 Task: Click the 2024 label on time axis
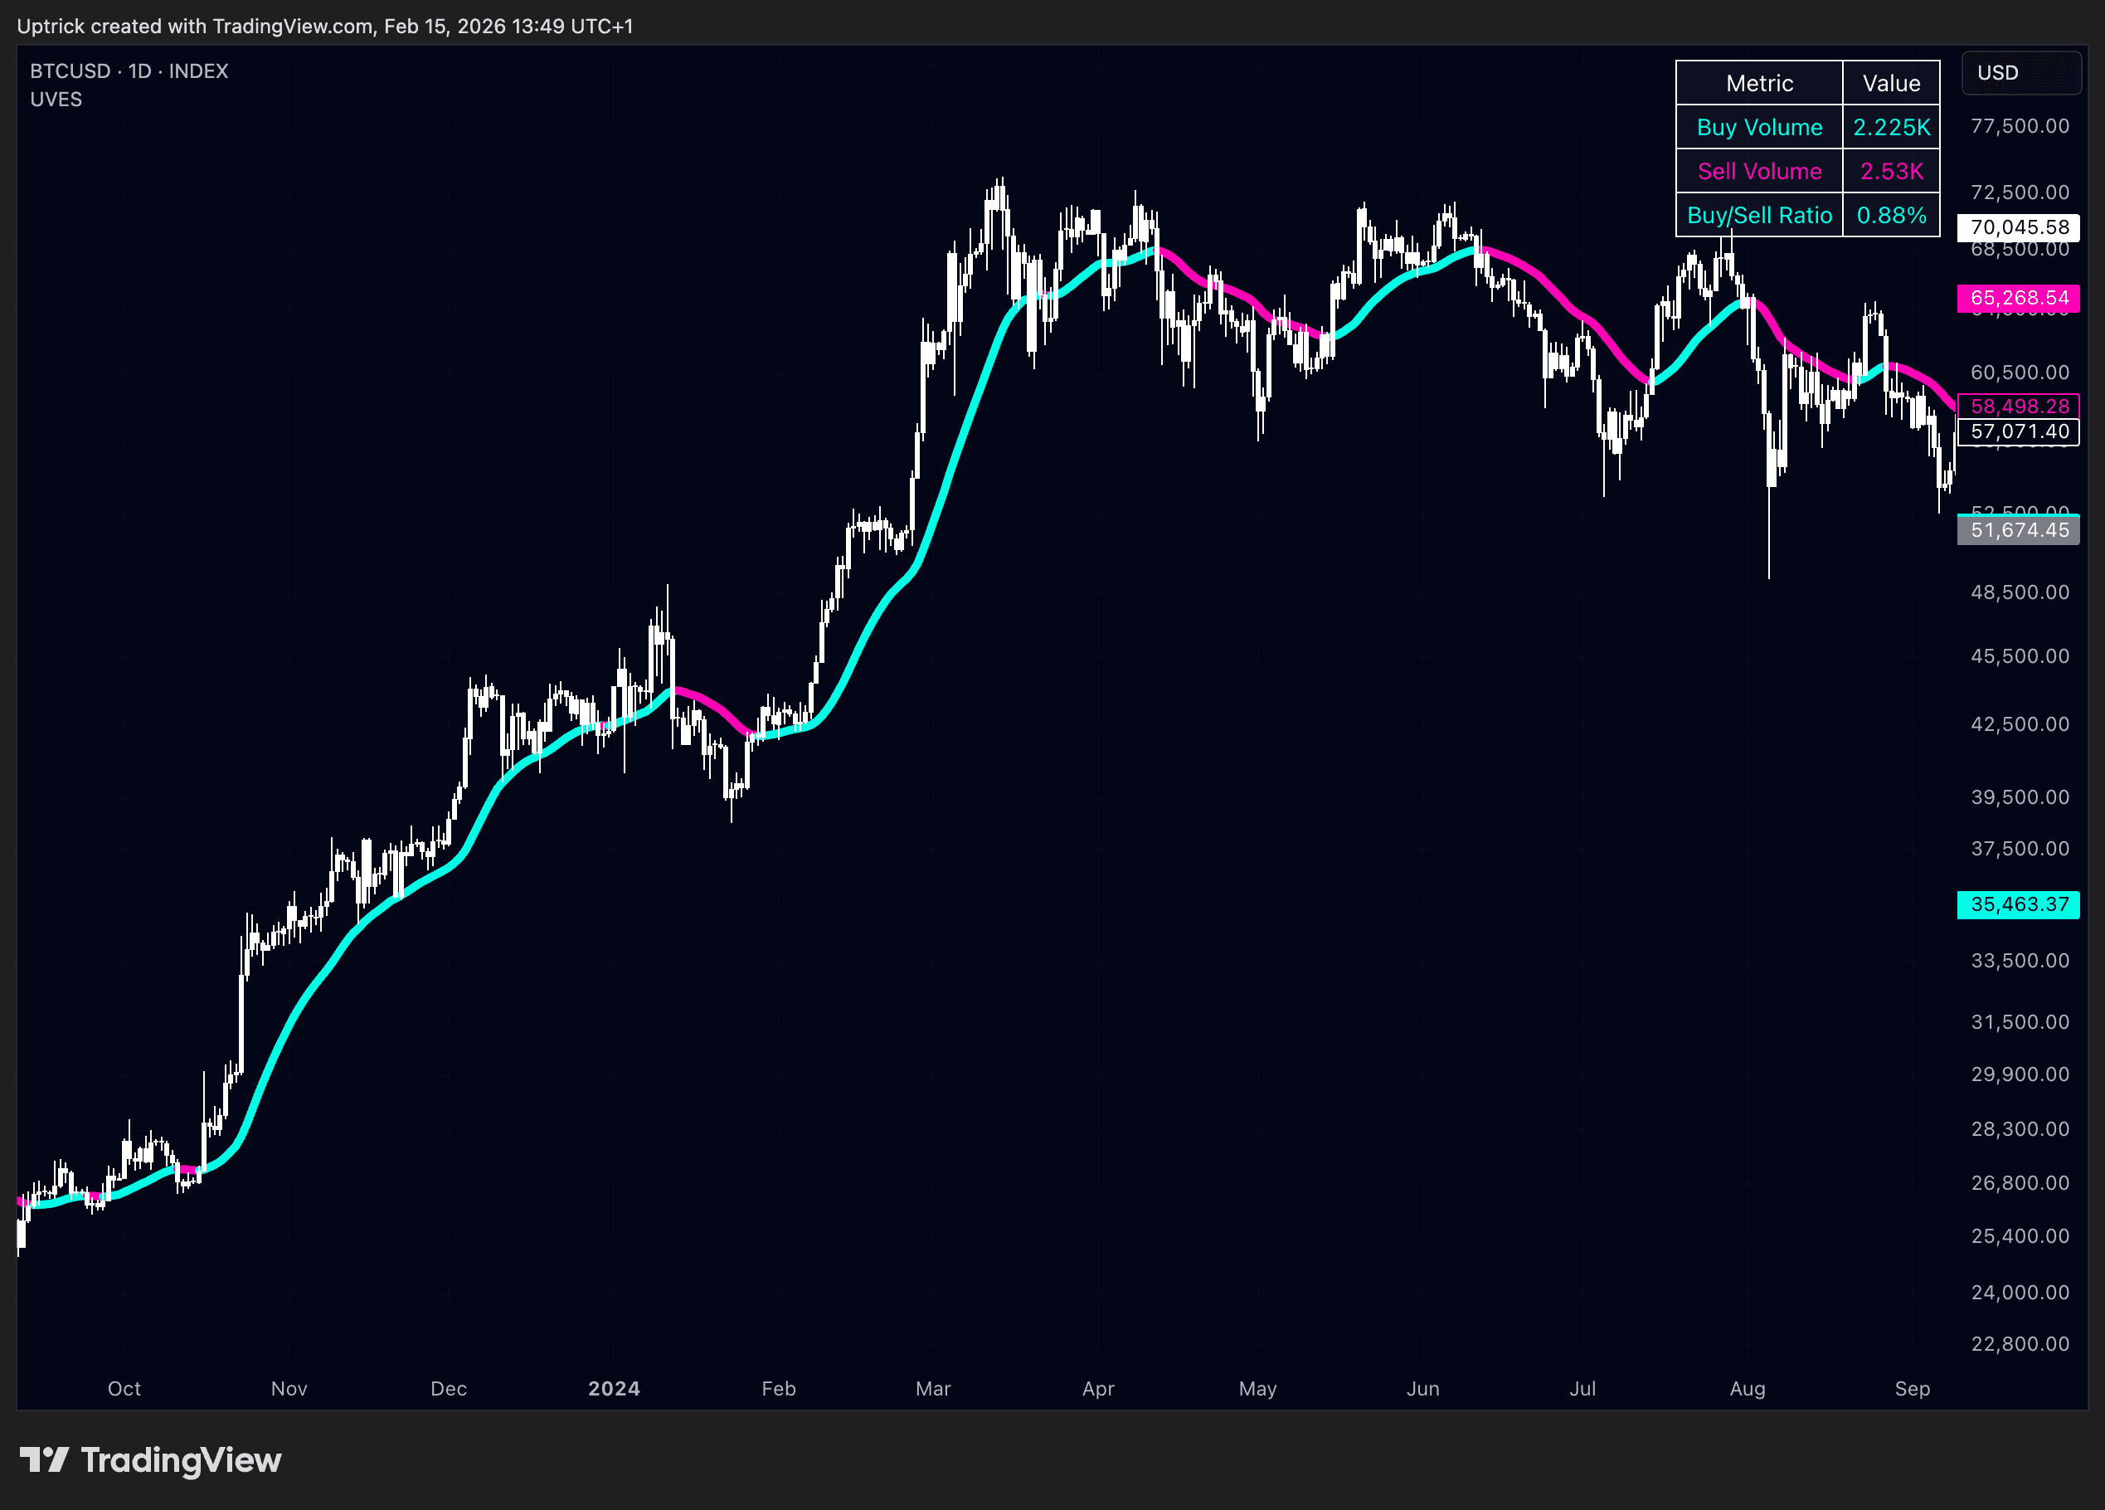pyautogui.click(x=614, y=1388)
